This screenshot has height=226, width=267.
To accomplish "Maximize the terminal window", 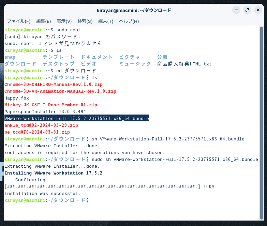I will [x=247, y=10].
